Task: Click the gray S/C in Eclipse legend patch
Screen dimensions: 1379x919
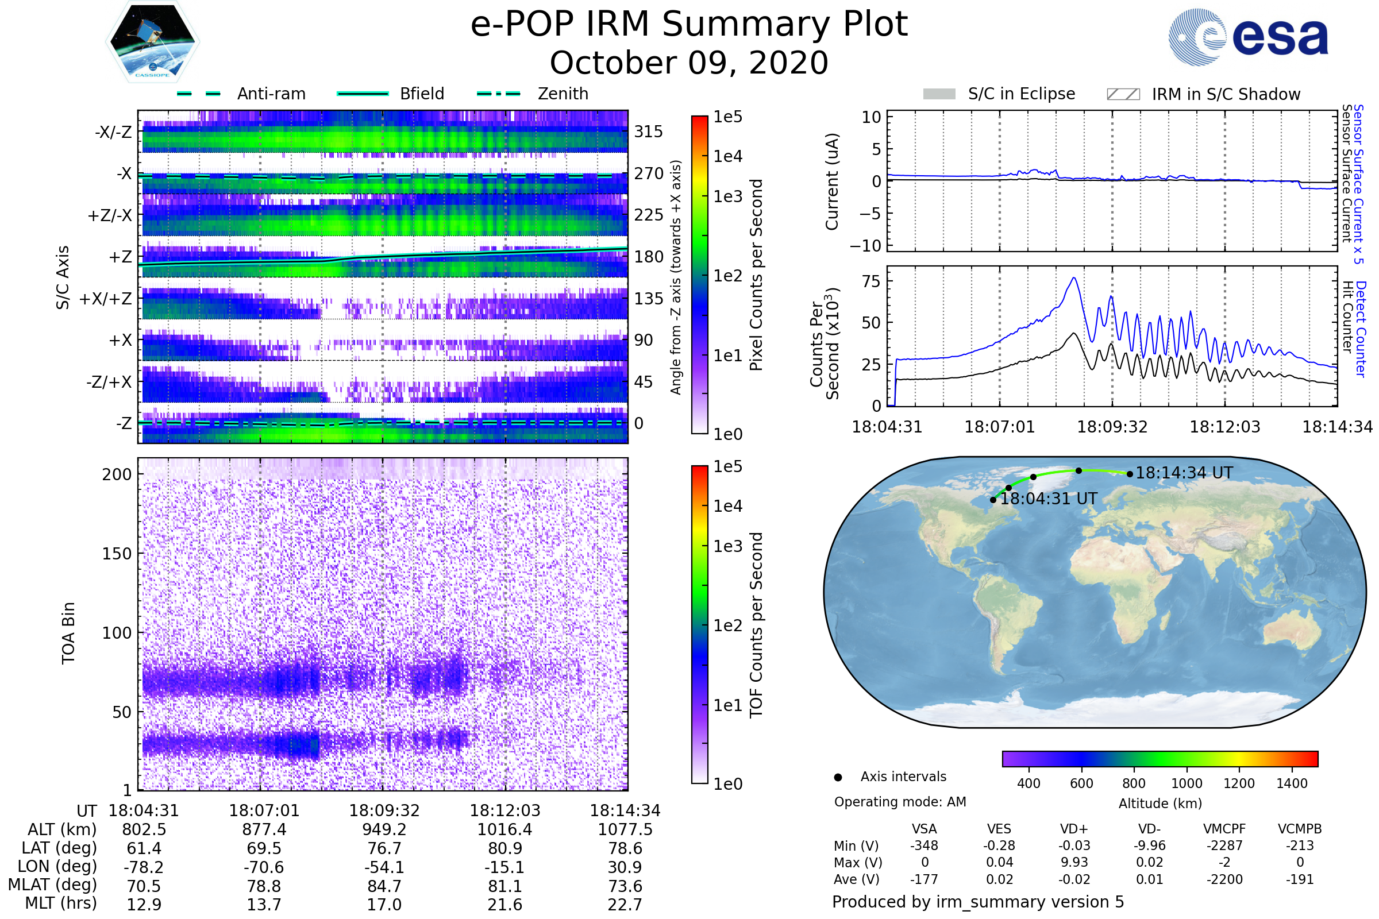Action: click(x=939, y=94)
